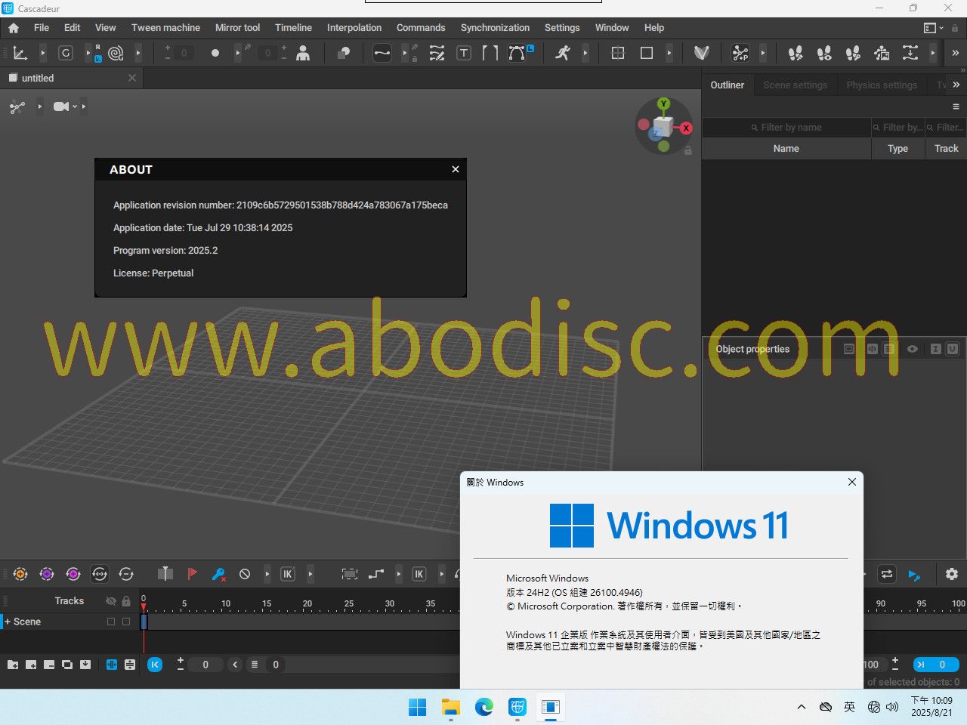
Task: Click the Filter by name field
Action: tap(786, 128)
